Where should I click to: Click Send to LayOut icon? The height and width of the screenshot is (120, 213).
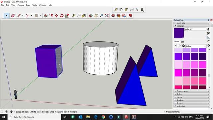point(124,16)
